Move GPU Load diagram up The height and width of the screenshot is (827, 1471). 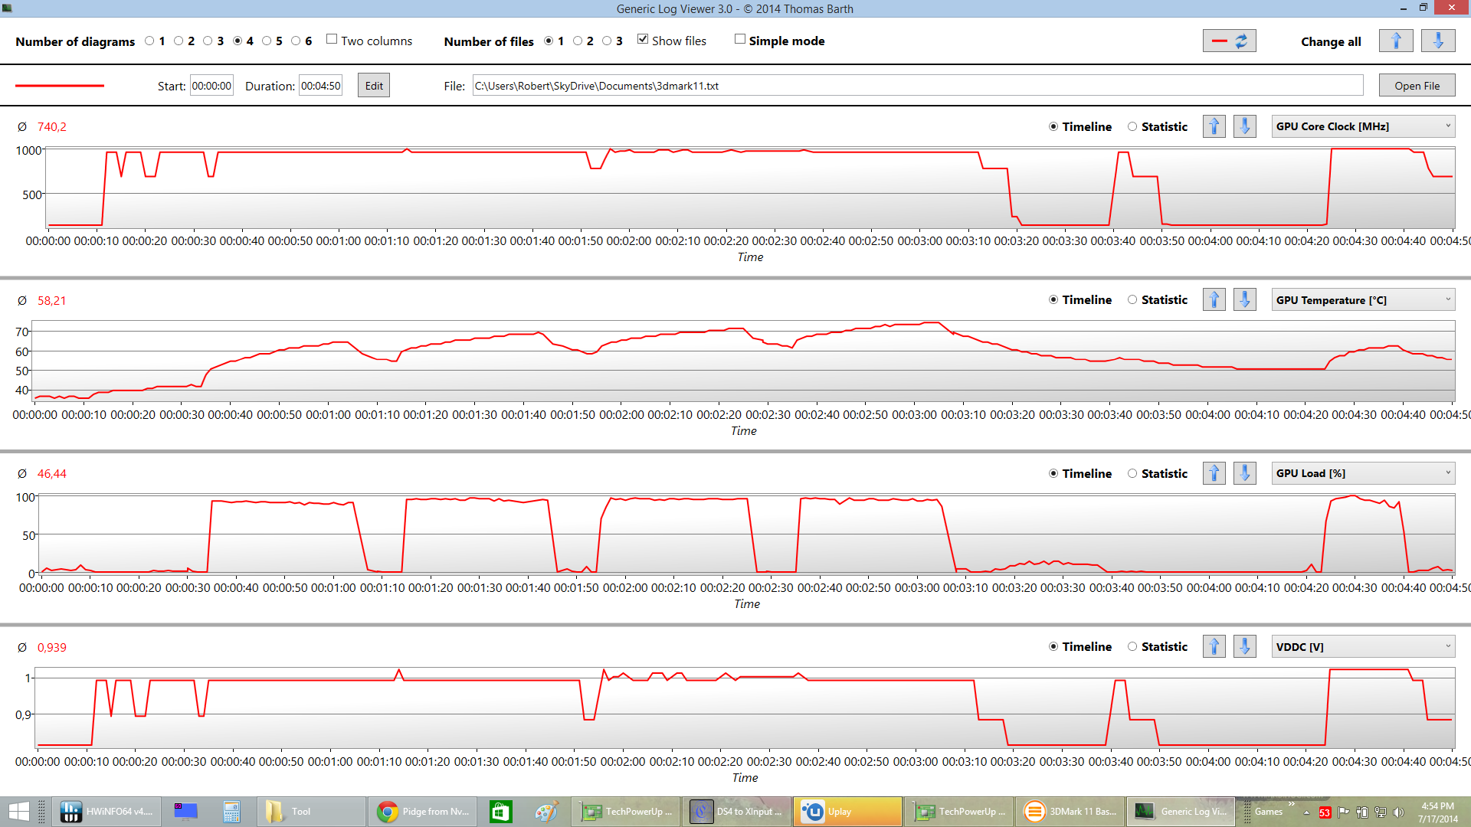point(1214,473)
